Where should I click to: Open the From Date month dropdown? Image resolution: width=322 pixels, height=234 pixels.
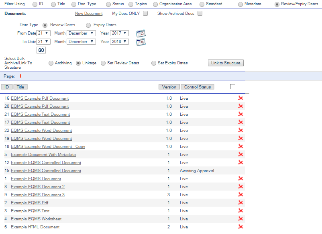pyautogui.click(x=81, y=33)
